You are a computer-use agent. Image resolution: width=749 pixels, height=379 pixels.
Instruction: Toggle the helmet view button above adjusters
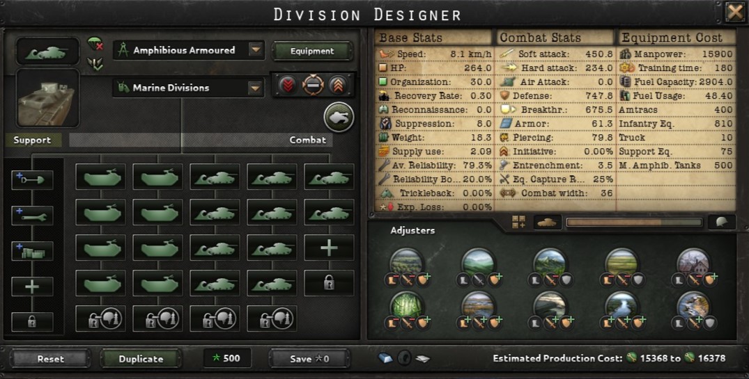tap(722, 222)
